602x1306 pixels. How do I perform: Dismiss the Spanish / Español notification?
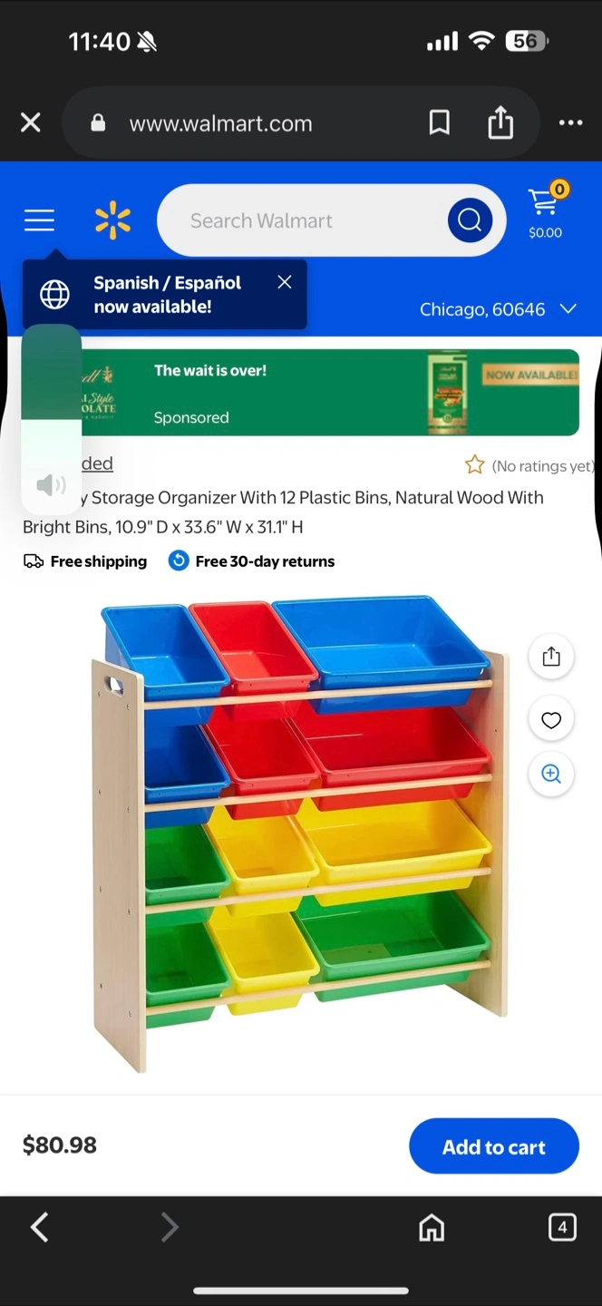pyautogui.click(x=285, y=282)
